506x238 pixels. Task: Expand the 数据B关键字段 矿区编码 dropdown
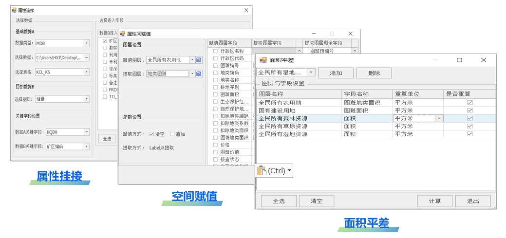click(x=87, y=146)
